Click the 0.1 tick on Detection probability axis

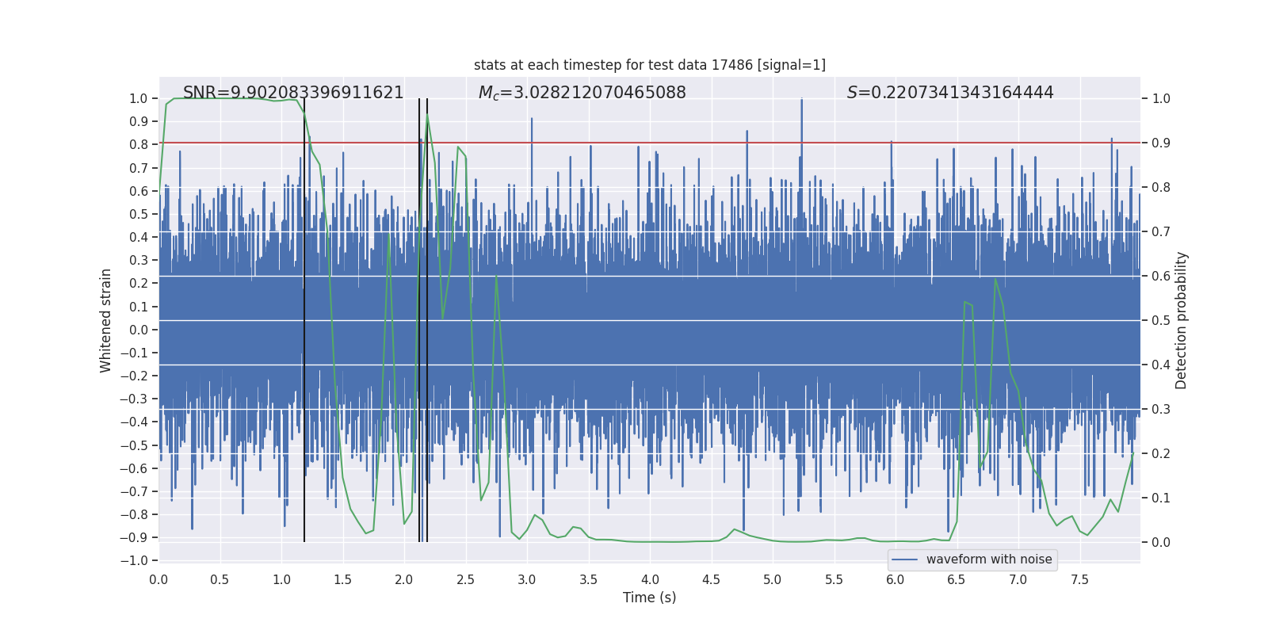coord(1161,498)
